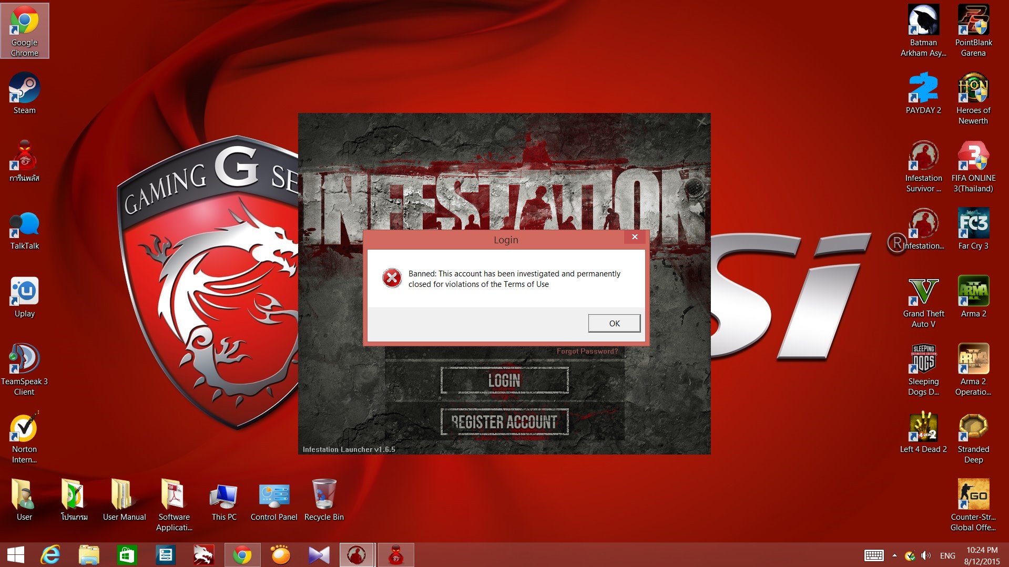Close the Infestation launcher window

point(701,122)
